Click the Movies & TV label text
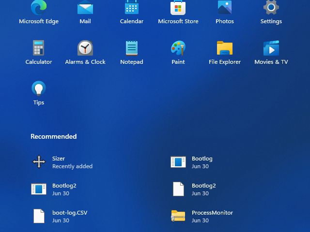Viewport: 310px width, 232px height. pos(271,62)
